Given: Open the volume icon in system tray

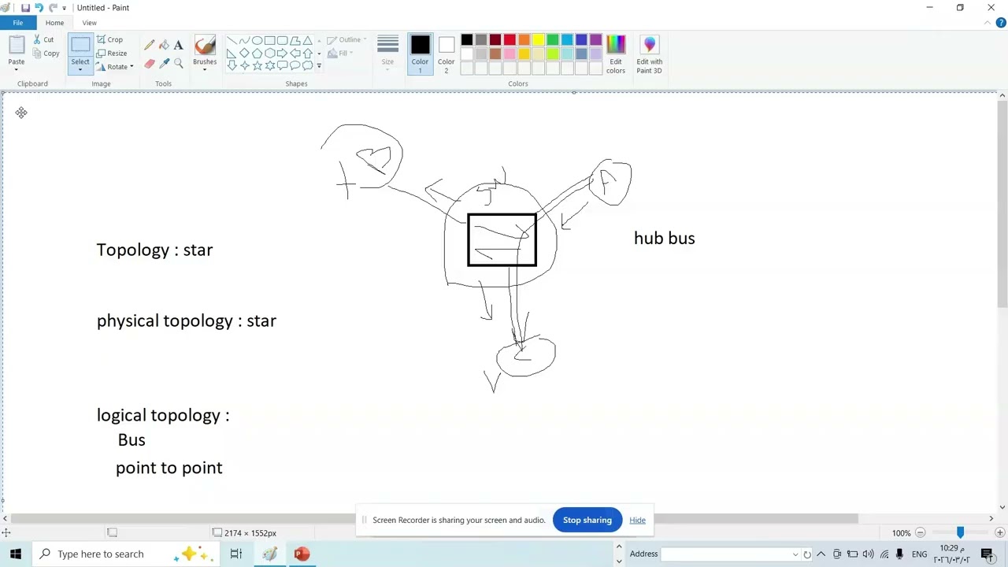Looking at the screenshot, I should pos(868,554).
